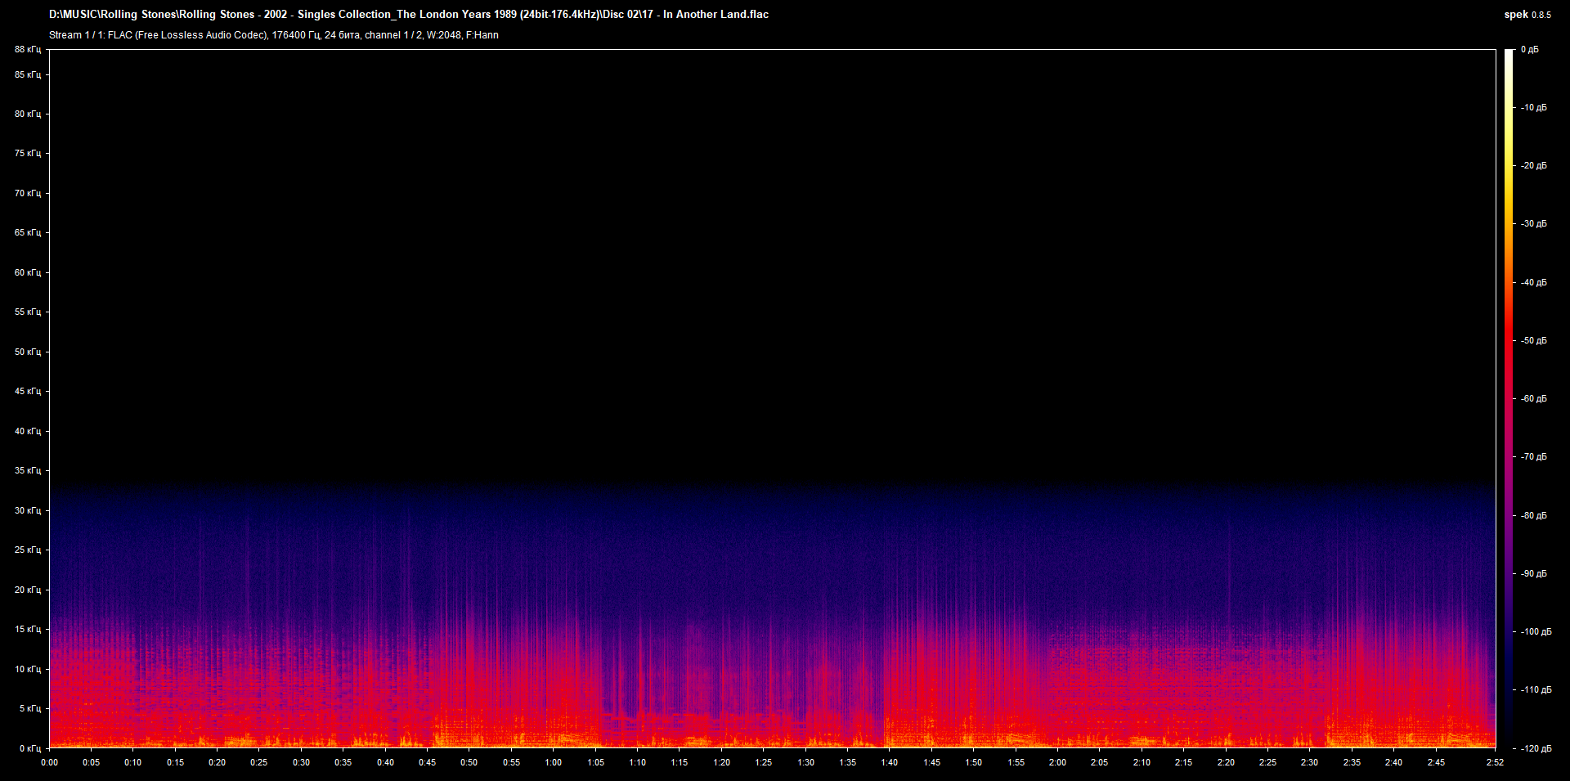The width and height of the screenshot is (1570, 781).
Task: Click the -120 дБ label at legend bottom
Action: point(1535,747)
